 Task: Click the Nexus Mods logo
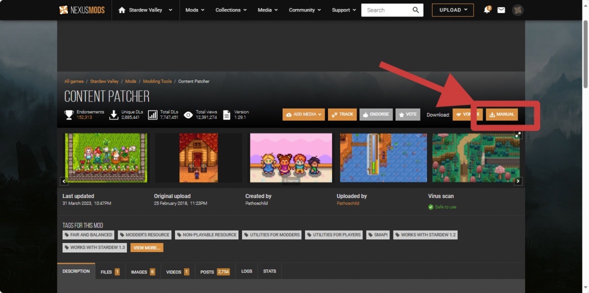click(81, 10)
